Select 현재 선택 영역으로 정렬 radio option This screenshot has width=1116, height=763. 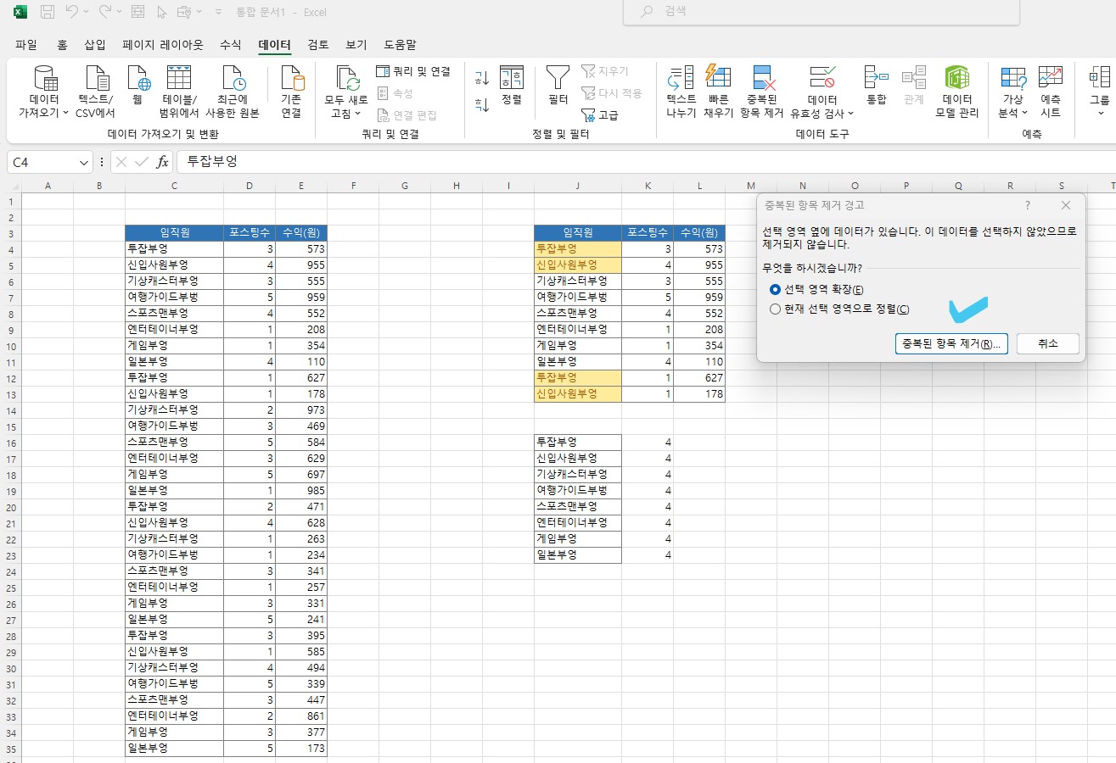(774, 309)
